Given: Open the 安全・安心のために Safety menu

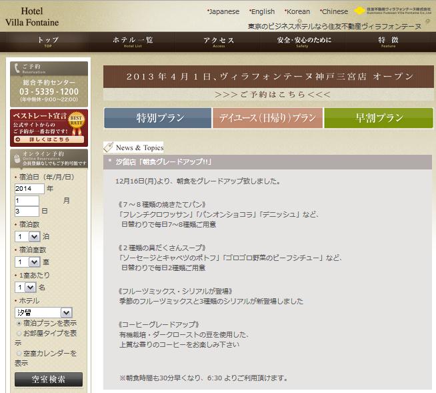Looking at the screenshot, I should click(303, 42).
